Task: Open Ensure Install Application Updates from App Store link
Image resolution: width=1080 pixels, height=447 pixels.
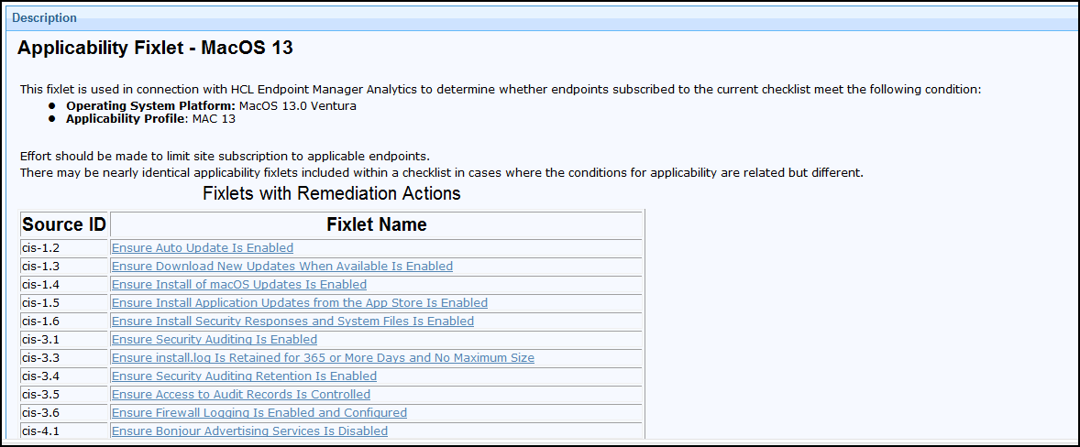Action: 300,302
